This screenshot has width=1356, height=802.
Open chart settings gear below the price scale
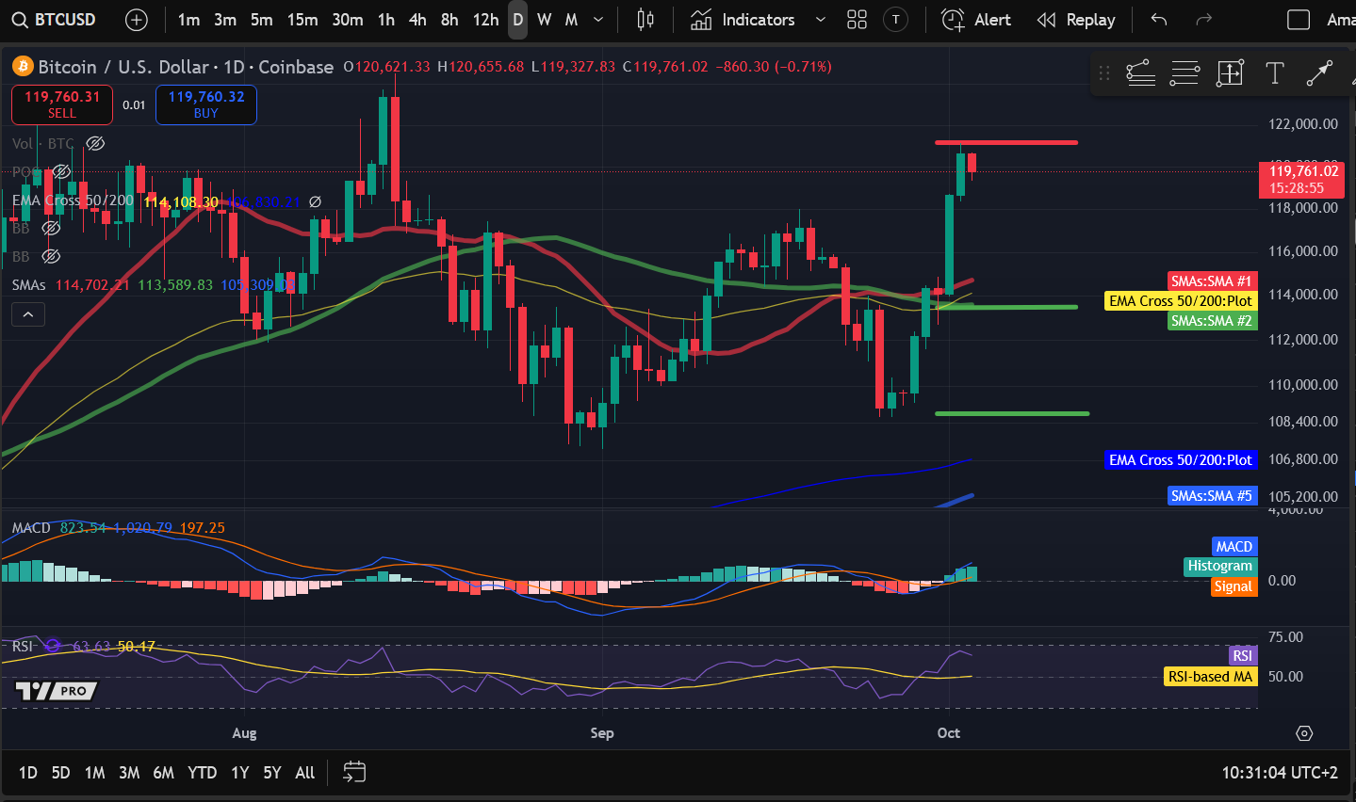coord(1304,733)
